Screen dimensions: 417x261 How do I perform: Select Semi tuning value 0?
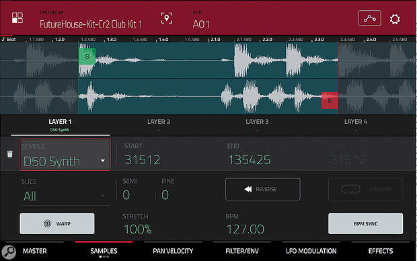126,195
